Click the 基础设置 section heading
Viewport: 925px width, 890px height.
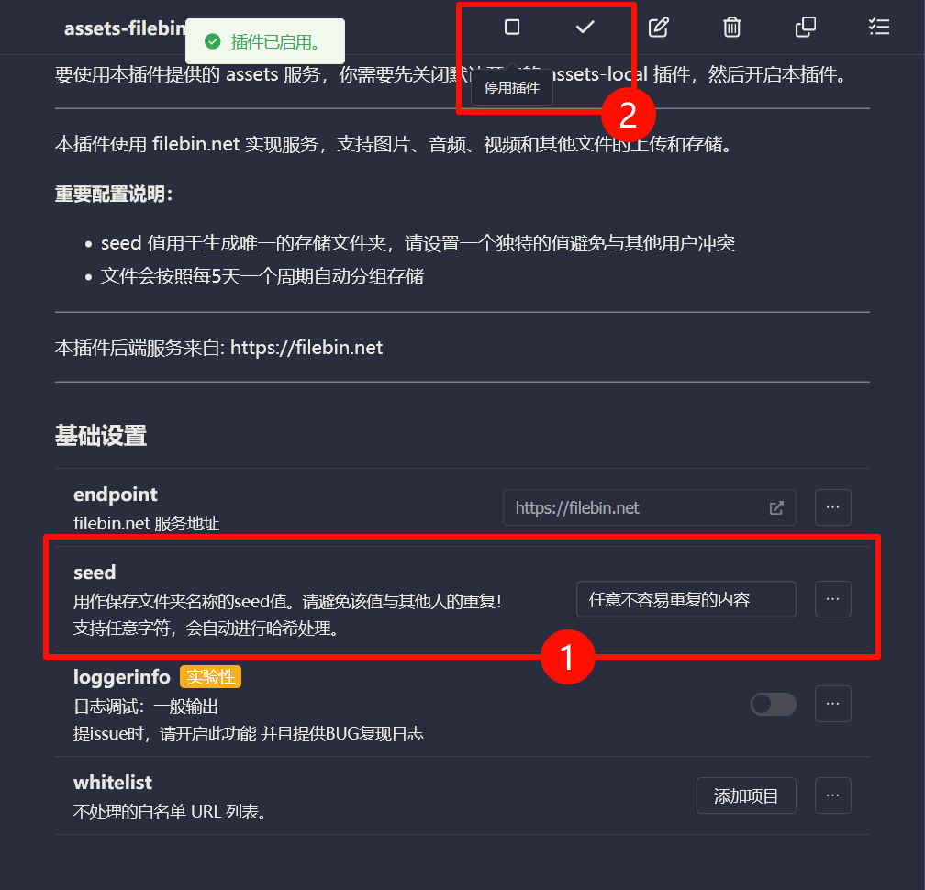click(x=101, y=436)
